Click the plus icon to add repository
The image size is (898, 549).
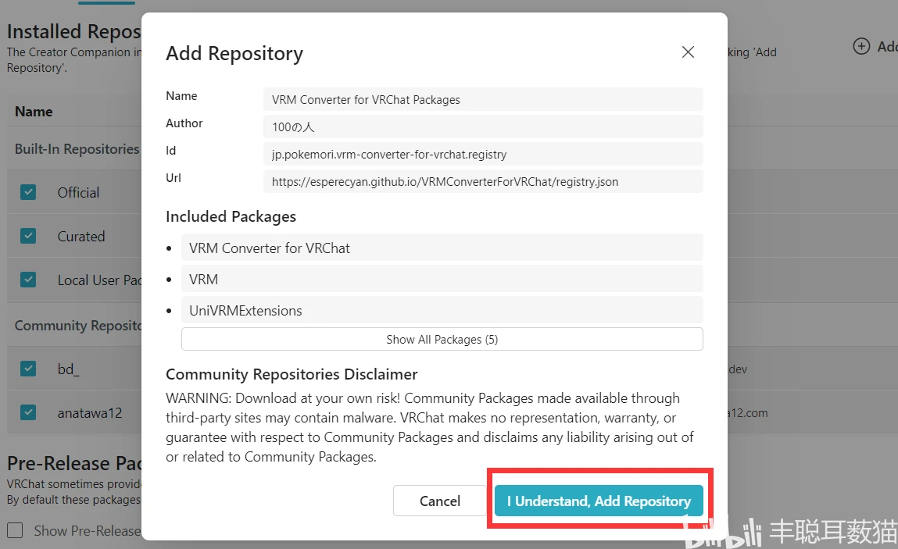click(861, 46)
